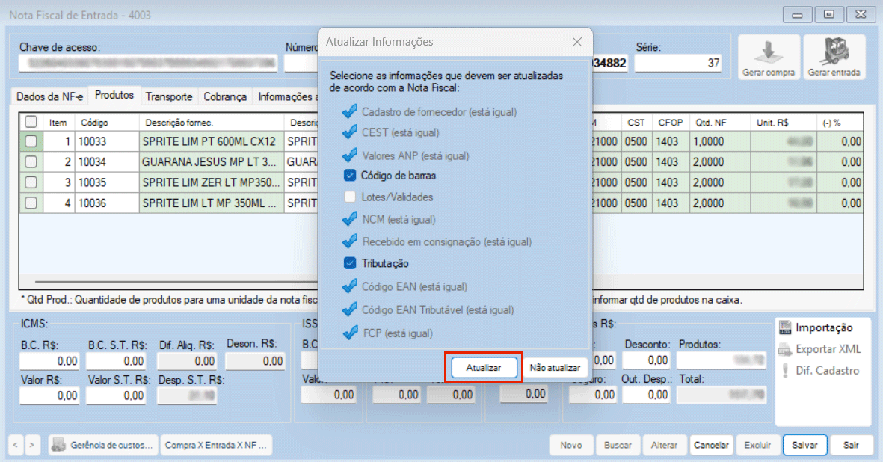
Task: Click the Out. Desp. value field
Action: tap(647, 395)
